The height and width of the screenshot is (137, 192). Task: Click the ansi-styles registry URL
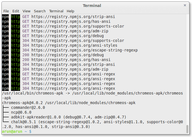74,45
